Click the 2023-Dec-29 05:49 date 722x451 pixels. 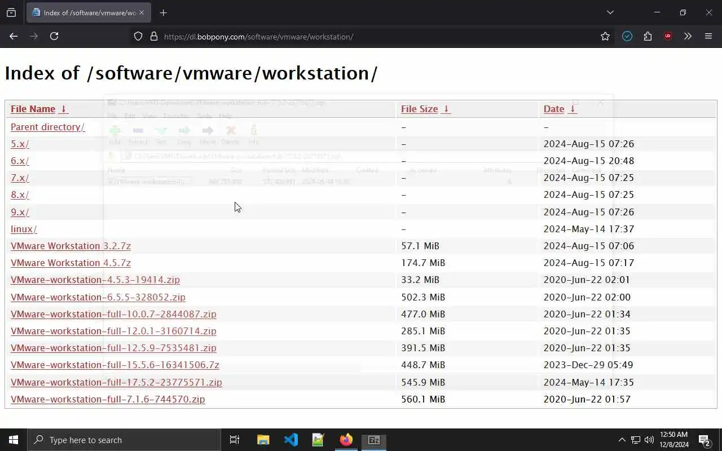(588, 365)
